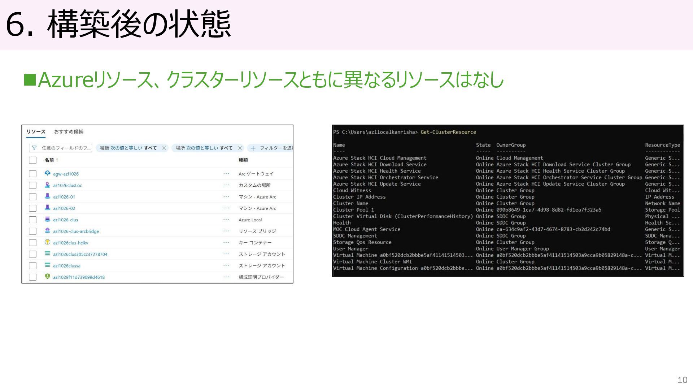Remove the 種類 filter with its X

(x=164, y=148)
